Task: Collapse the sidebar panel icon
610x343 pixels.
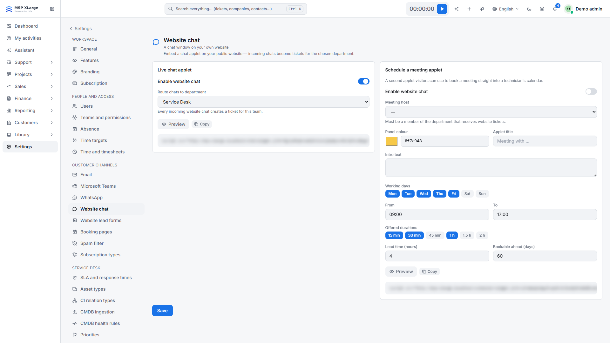Action: (x=52, y=9)
